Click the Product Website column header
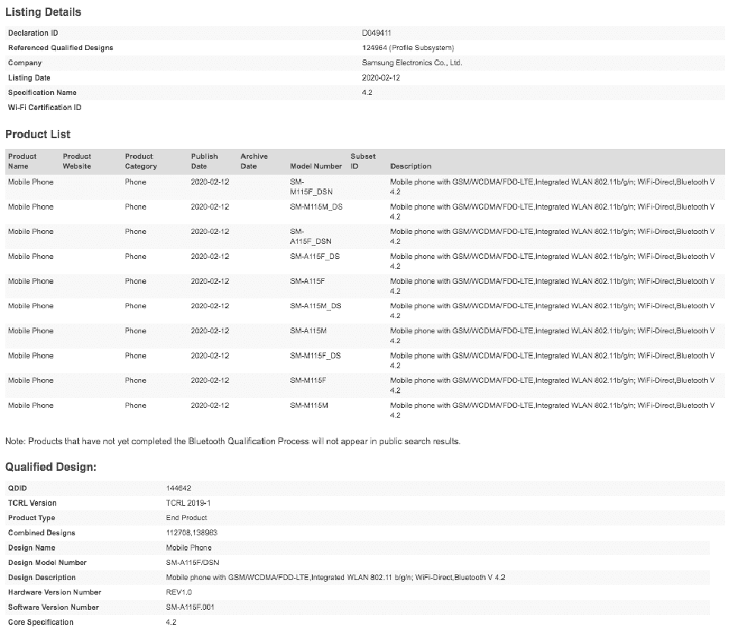729x628 pixels. click(77, 161)
